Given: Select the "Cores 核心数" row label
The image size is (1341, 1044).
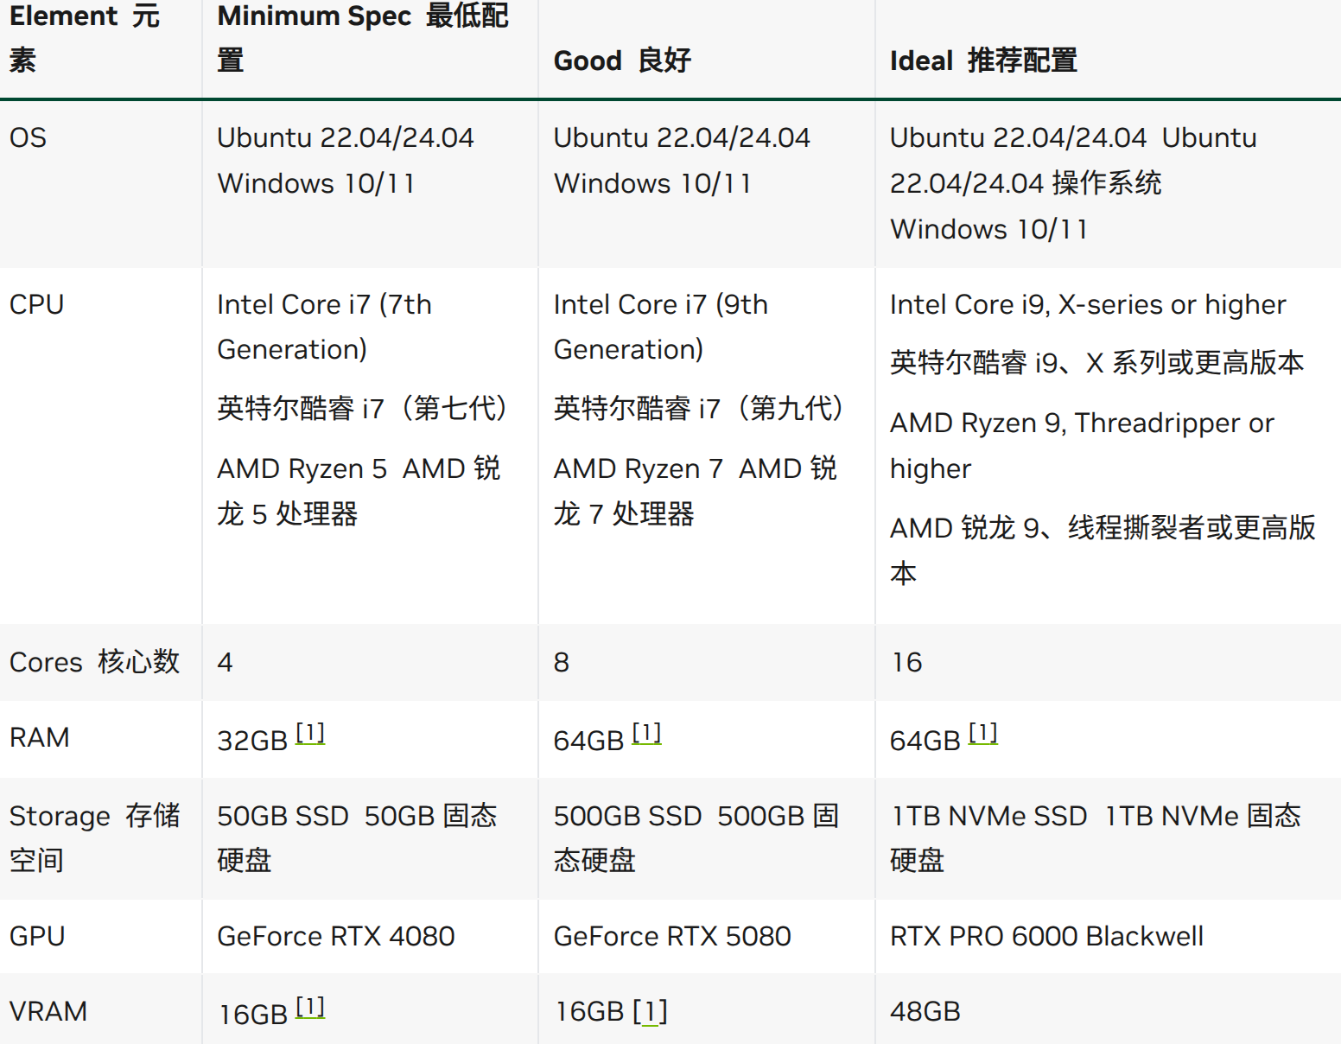Looking at the screenshot, I should [94, 662].
